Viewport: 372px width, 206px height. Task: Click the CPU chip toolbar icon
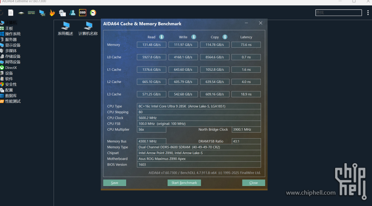[x=21, y=13]
